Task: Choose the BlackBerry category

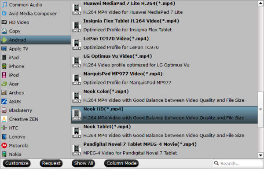Action: pyautogui.click(x=36, y=110)
